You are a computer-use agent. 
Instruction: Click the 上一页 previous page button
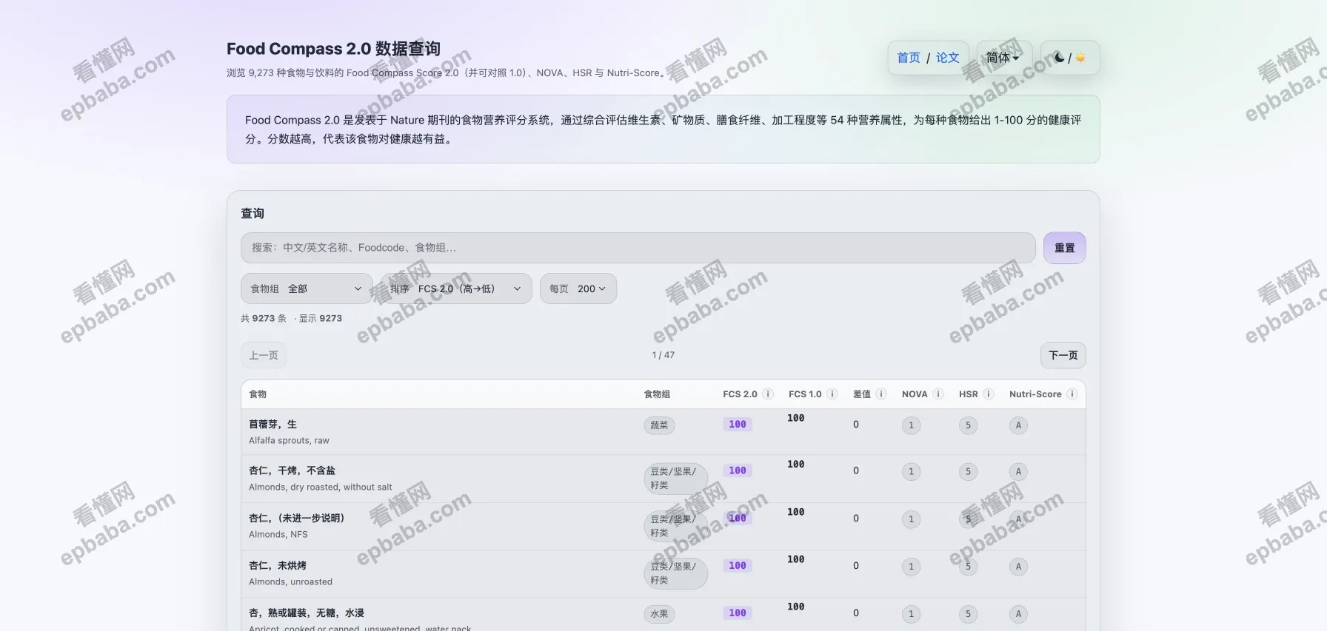[264, 355]
